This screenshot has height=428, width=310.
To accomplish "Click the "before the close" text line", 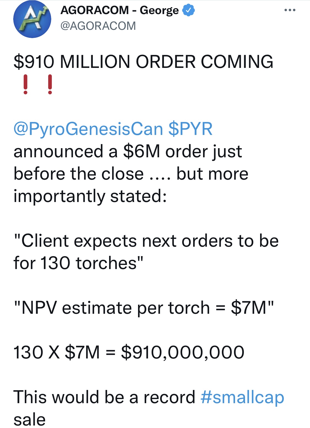I will coord(131,174).
